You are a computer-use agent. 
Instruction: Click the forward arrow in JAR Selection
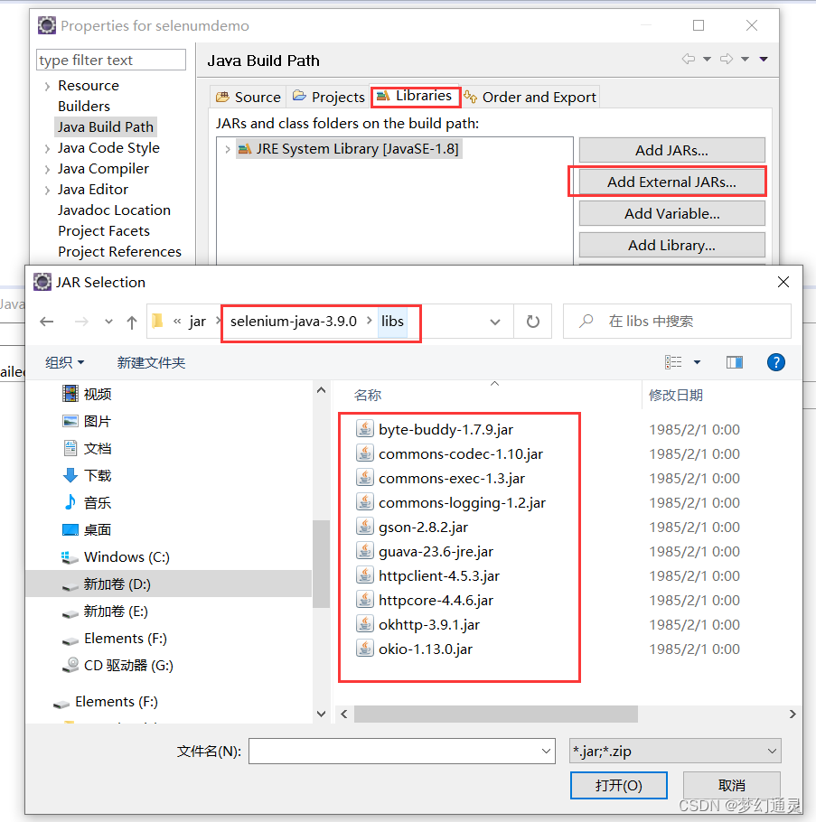click(81, 322)
